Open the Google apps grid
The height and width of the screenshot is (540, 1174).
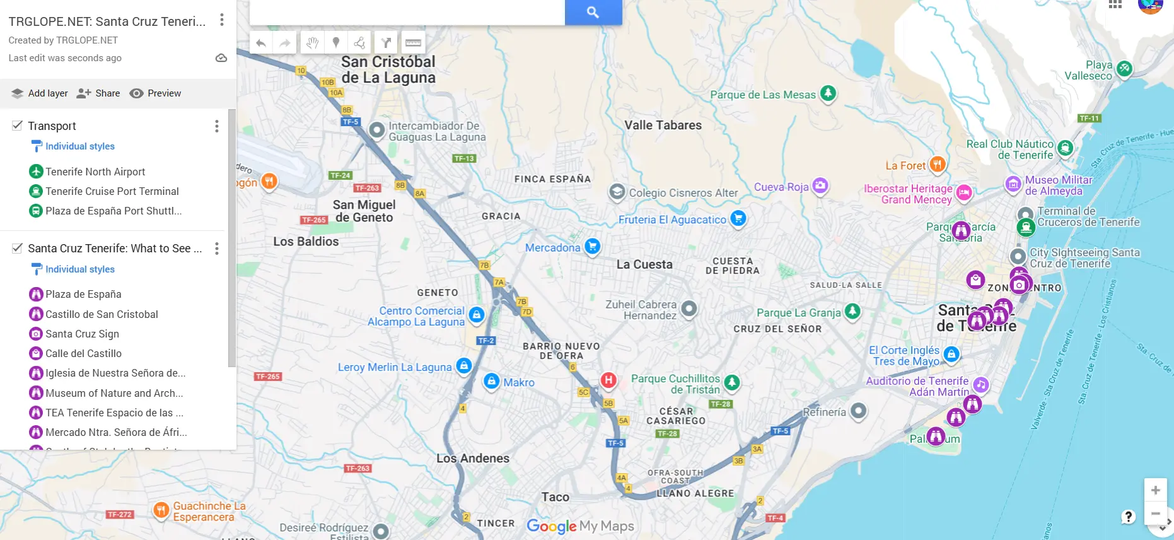pyautogui.click(x=1115, y=4)
